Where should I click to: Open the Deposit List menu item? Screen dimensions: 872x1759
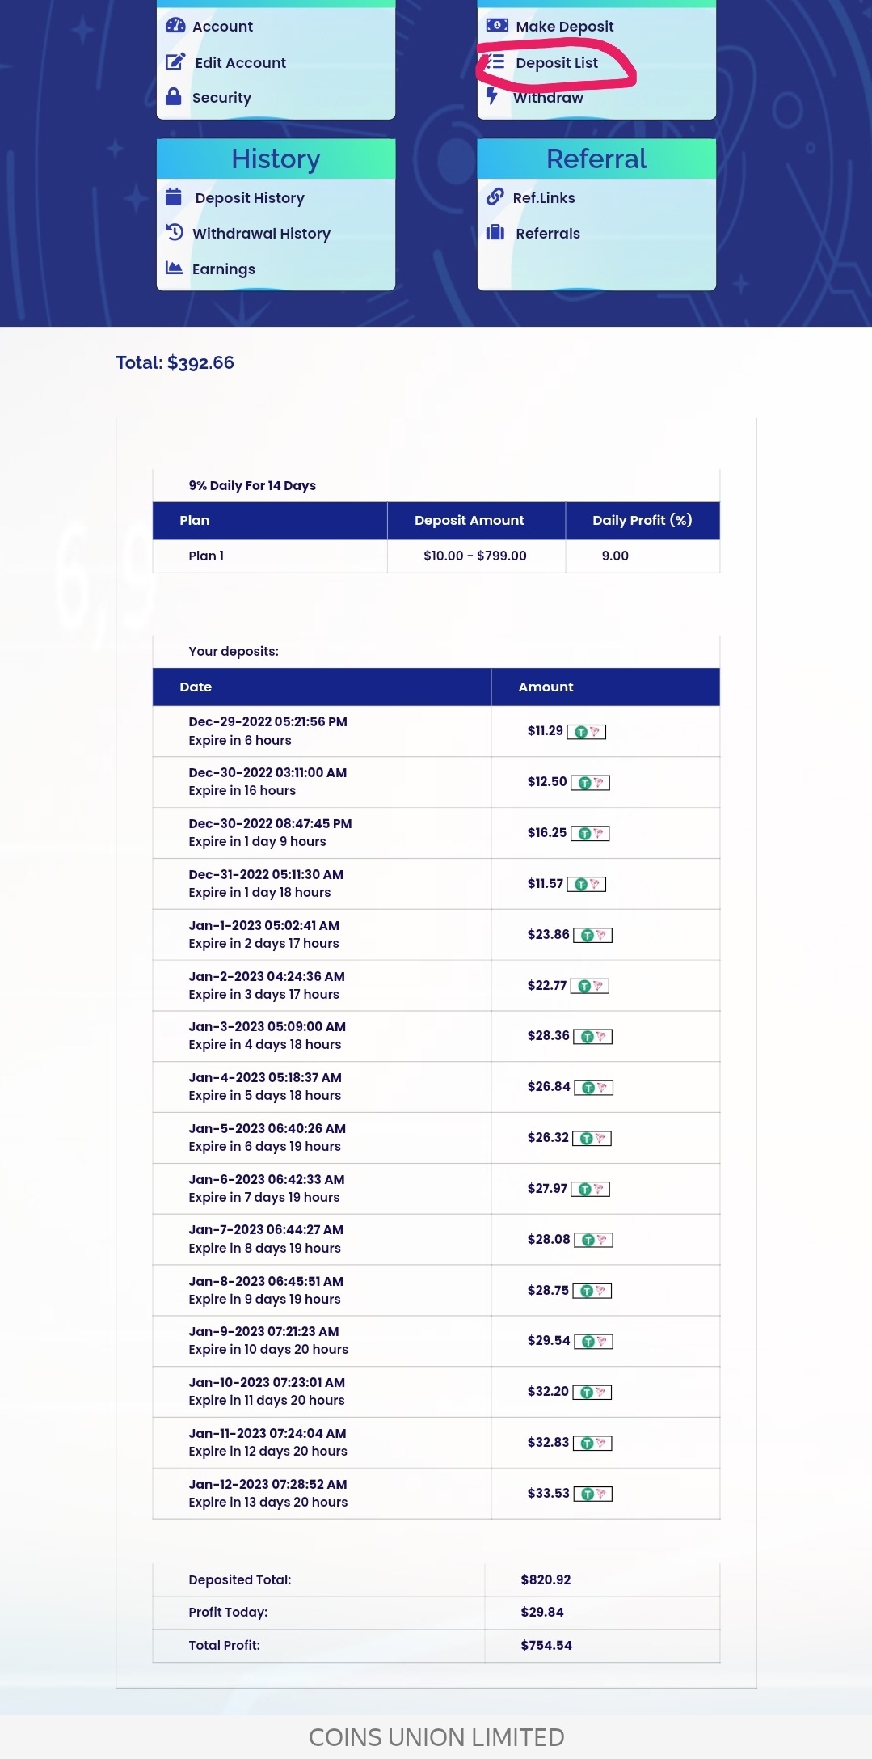click(x=556, y=63)
